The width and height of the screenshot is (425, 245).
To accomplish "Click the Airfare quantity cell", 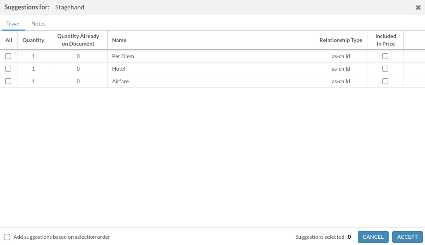I will click(33, 81).
